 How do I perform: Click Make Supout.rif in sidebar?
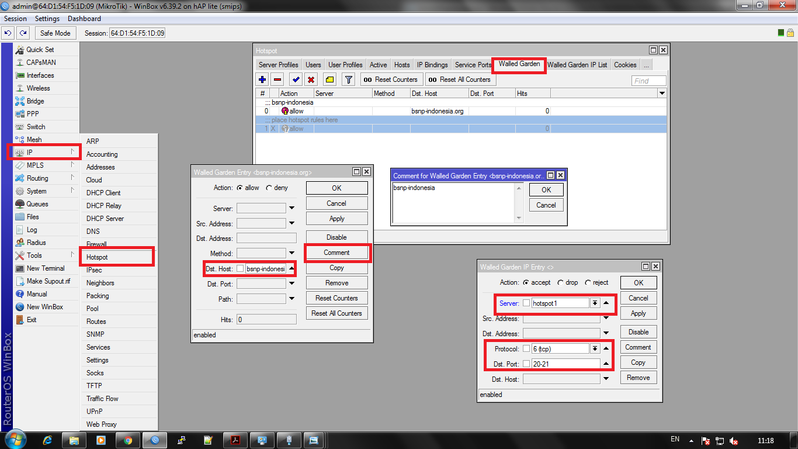48,281
